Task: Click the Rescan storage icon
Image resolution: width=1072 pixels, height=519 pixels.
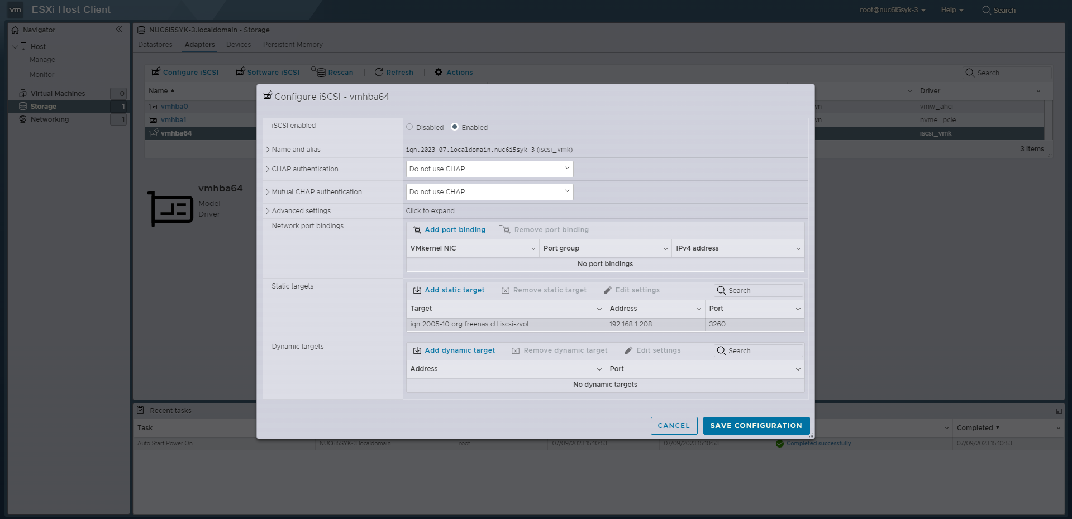Action: pos(318,72)
